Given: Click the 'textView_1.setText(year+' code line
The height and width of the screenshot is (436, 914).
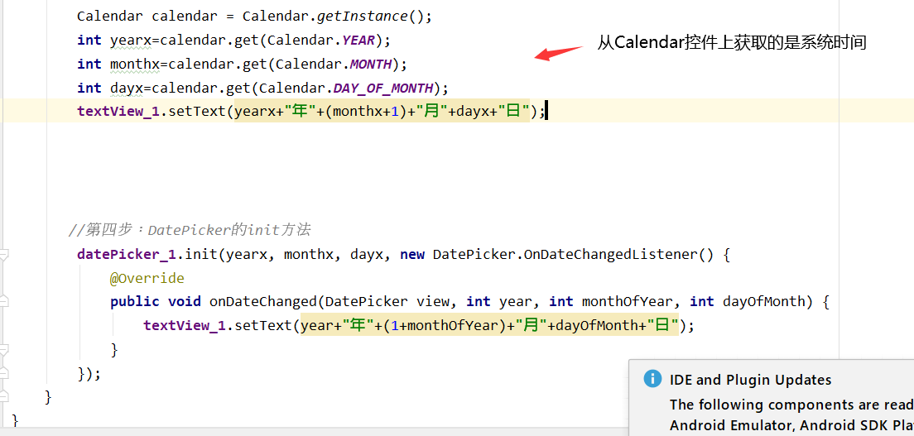Looking at the screenshot, I should coord(419,325).
